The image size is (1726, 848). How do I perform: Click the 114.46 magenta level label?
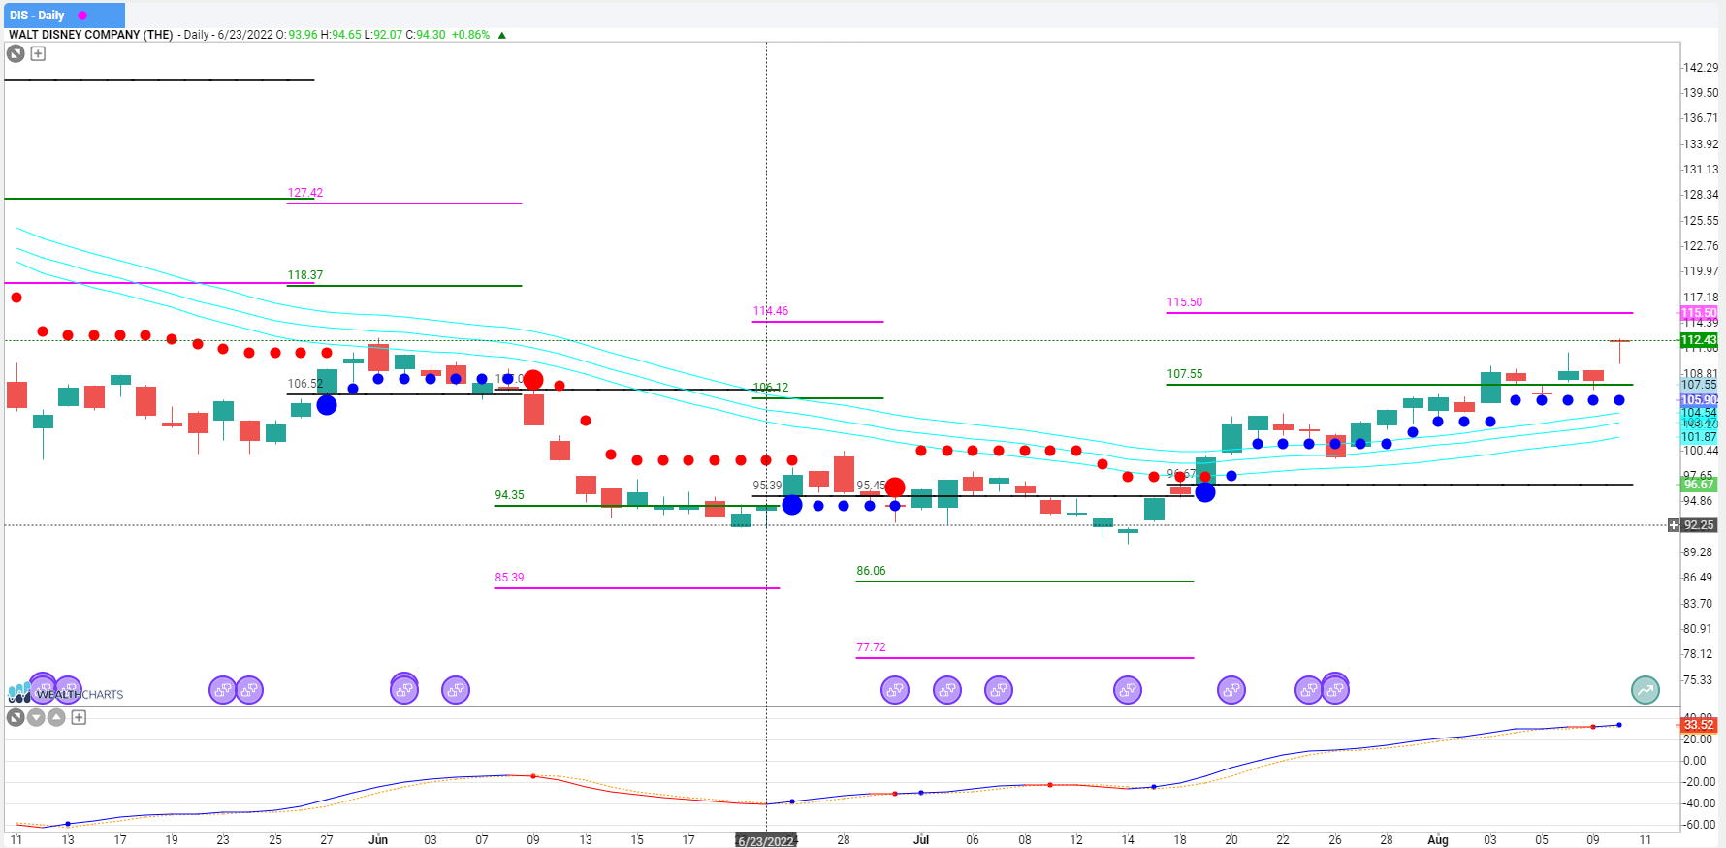tap(771, 311)
